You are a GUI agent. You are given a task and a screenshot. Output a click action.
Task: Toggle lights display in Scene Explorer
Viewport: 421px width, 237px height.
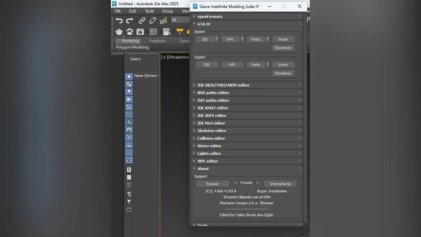tap(129, 92)
